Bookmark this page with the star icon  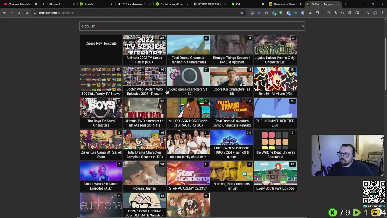(x=242, y=13)
